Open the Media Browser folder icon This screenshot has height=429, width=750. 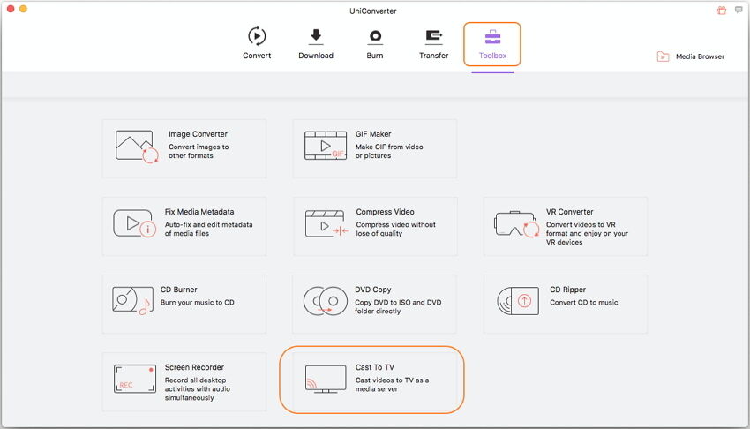tap(663, 56)
